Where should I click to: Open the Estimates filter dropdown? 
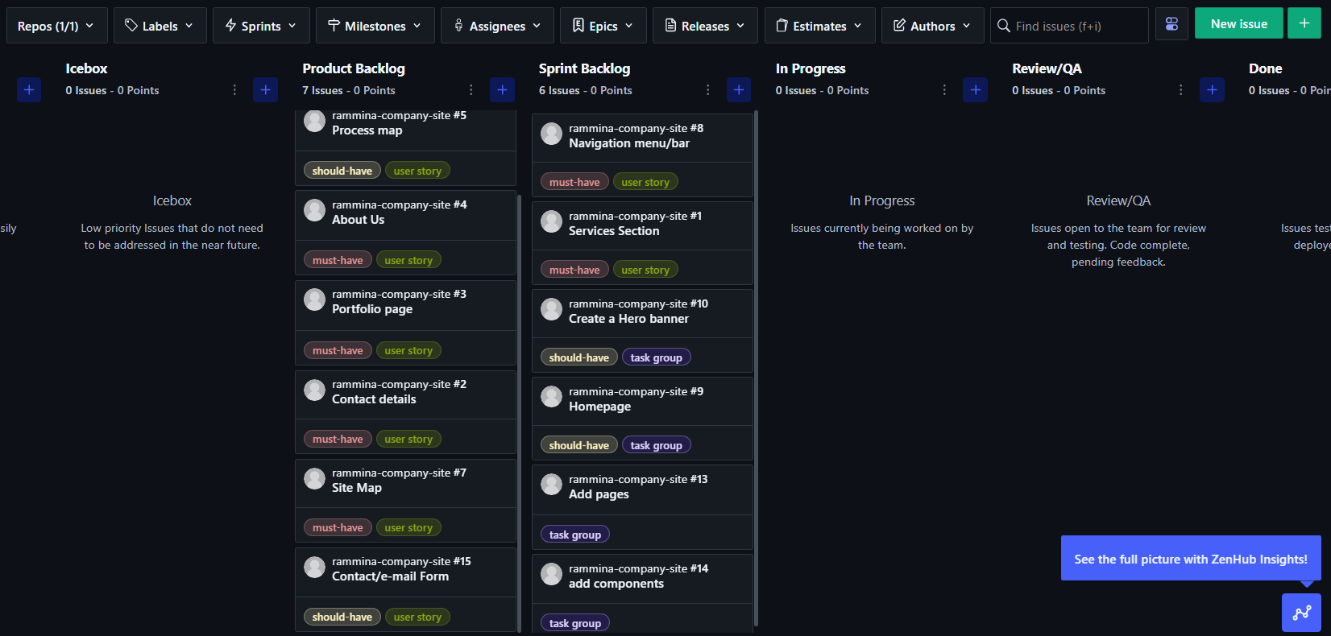tap(819, 26)
